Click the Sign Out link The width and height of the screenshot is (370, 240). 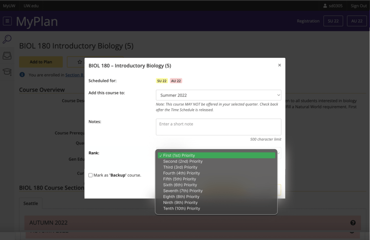click(358, 6)
